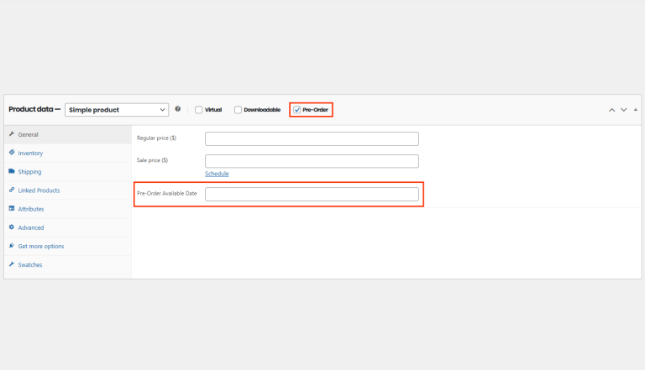
Task: Open Get more options tab
Action: 68,247
